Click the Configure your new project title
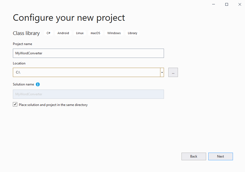Viewport: 245px width, 172px height. [69, 18]
